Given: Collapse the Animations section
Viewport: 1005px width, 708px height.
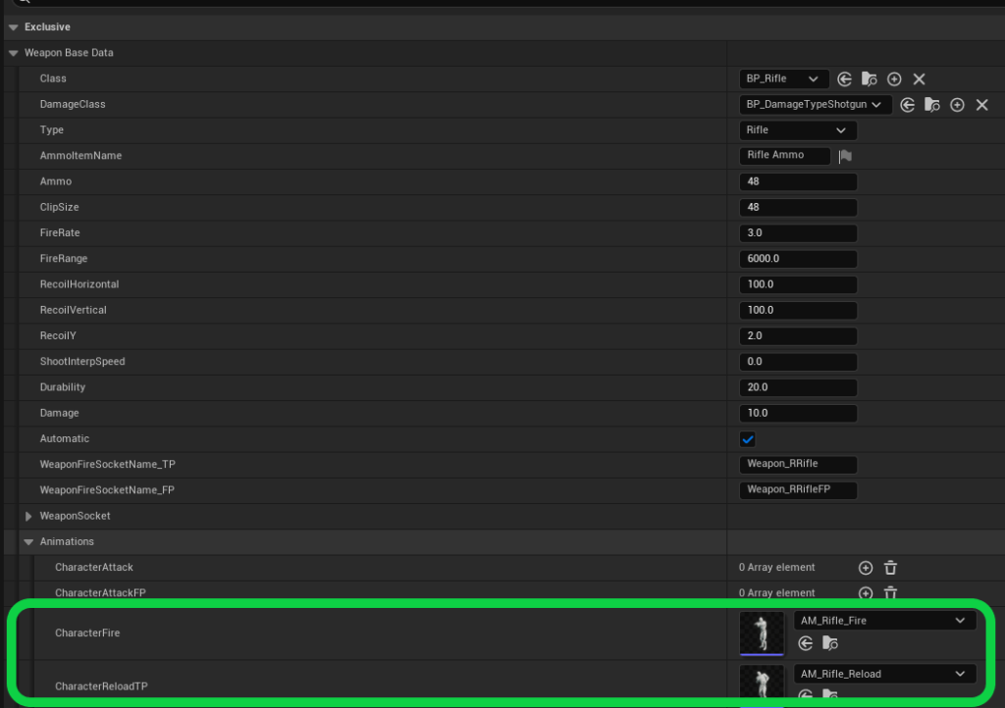Looking at the screenshot, I should pyautogui.click(x=28, y=541).
